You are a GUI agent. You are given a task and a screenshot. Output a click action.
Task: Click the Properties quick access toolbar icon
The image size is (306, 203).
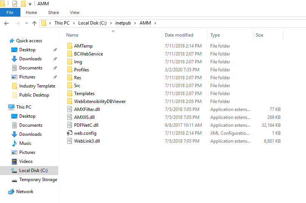[15, 4]
